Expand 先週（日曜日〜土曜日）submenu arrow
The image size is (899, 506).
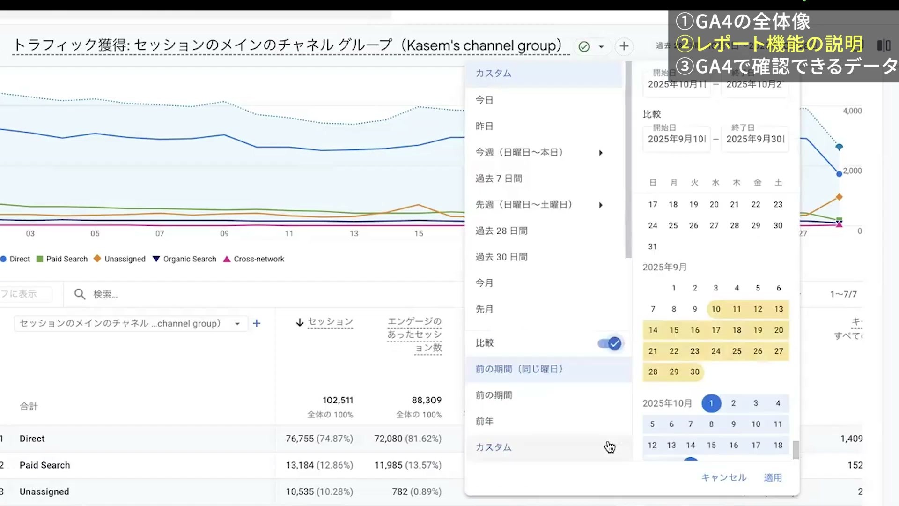[x=601, y=205]
